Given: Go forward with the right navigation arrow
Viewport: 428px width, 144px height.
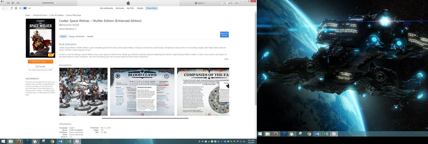Looking at the screenshot, I should tap(6, 8).
